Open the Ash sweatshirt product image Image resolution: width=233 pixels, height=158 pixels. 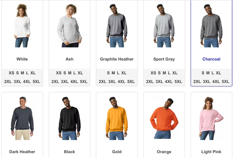[70, 25]
